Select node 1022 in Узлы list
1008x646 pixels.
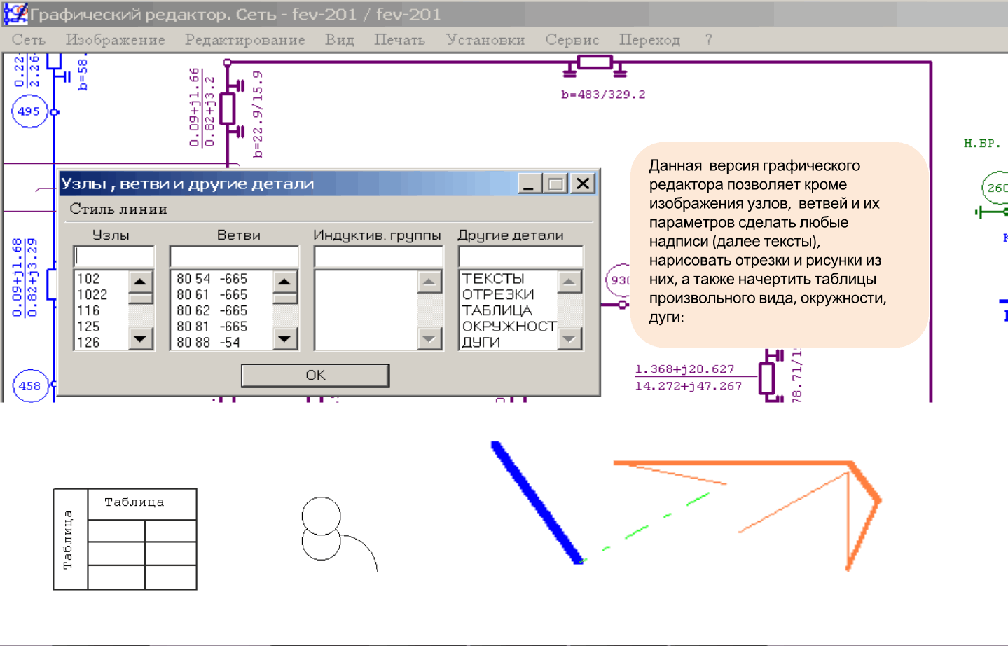tap(92, 295)
